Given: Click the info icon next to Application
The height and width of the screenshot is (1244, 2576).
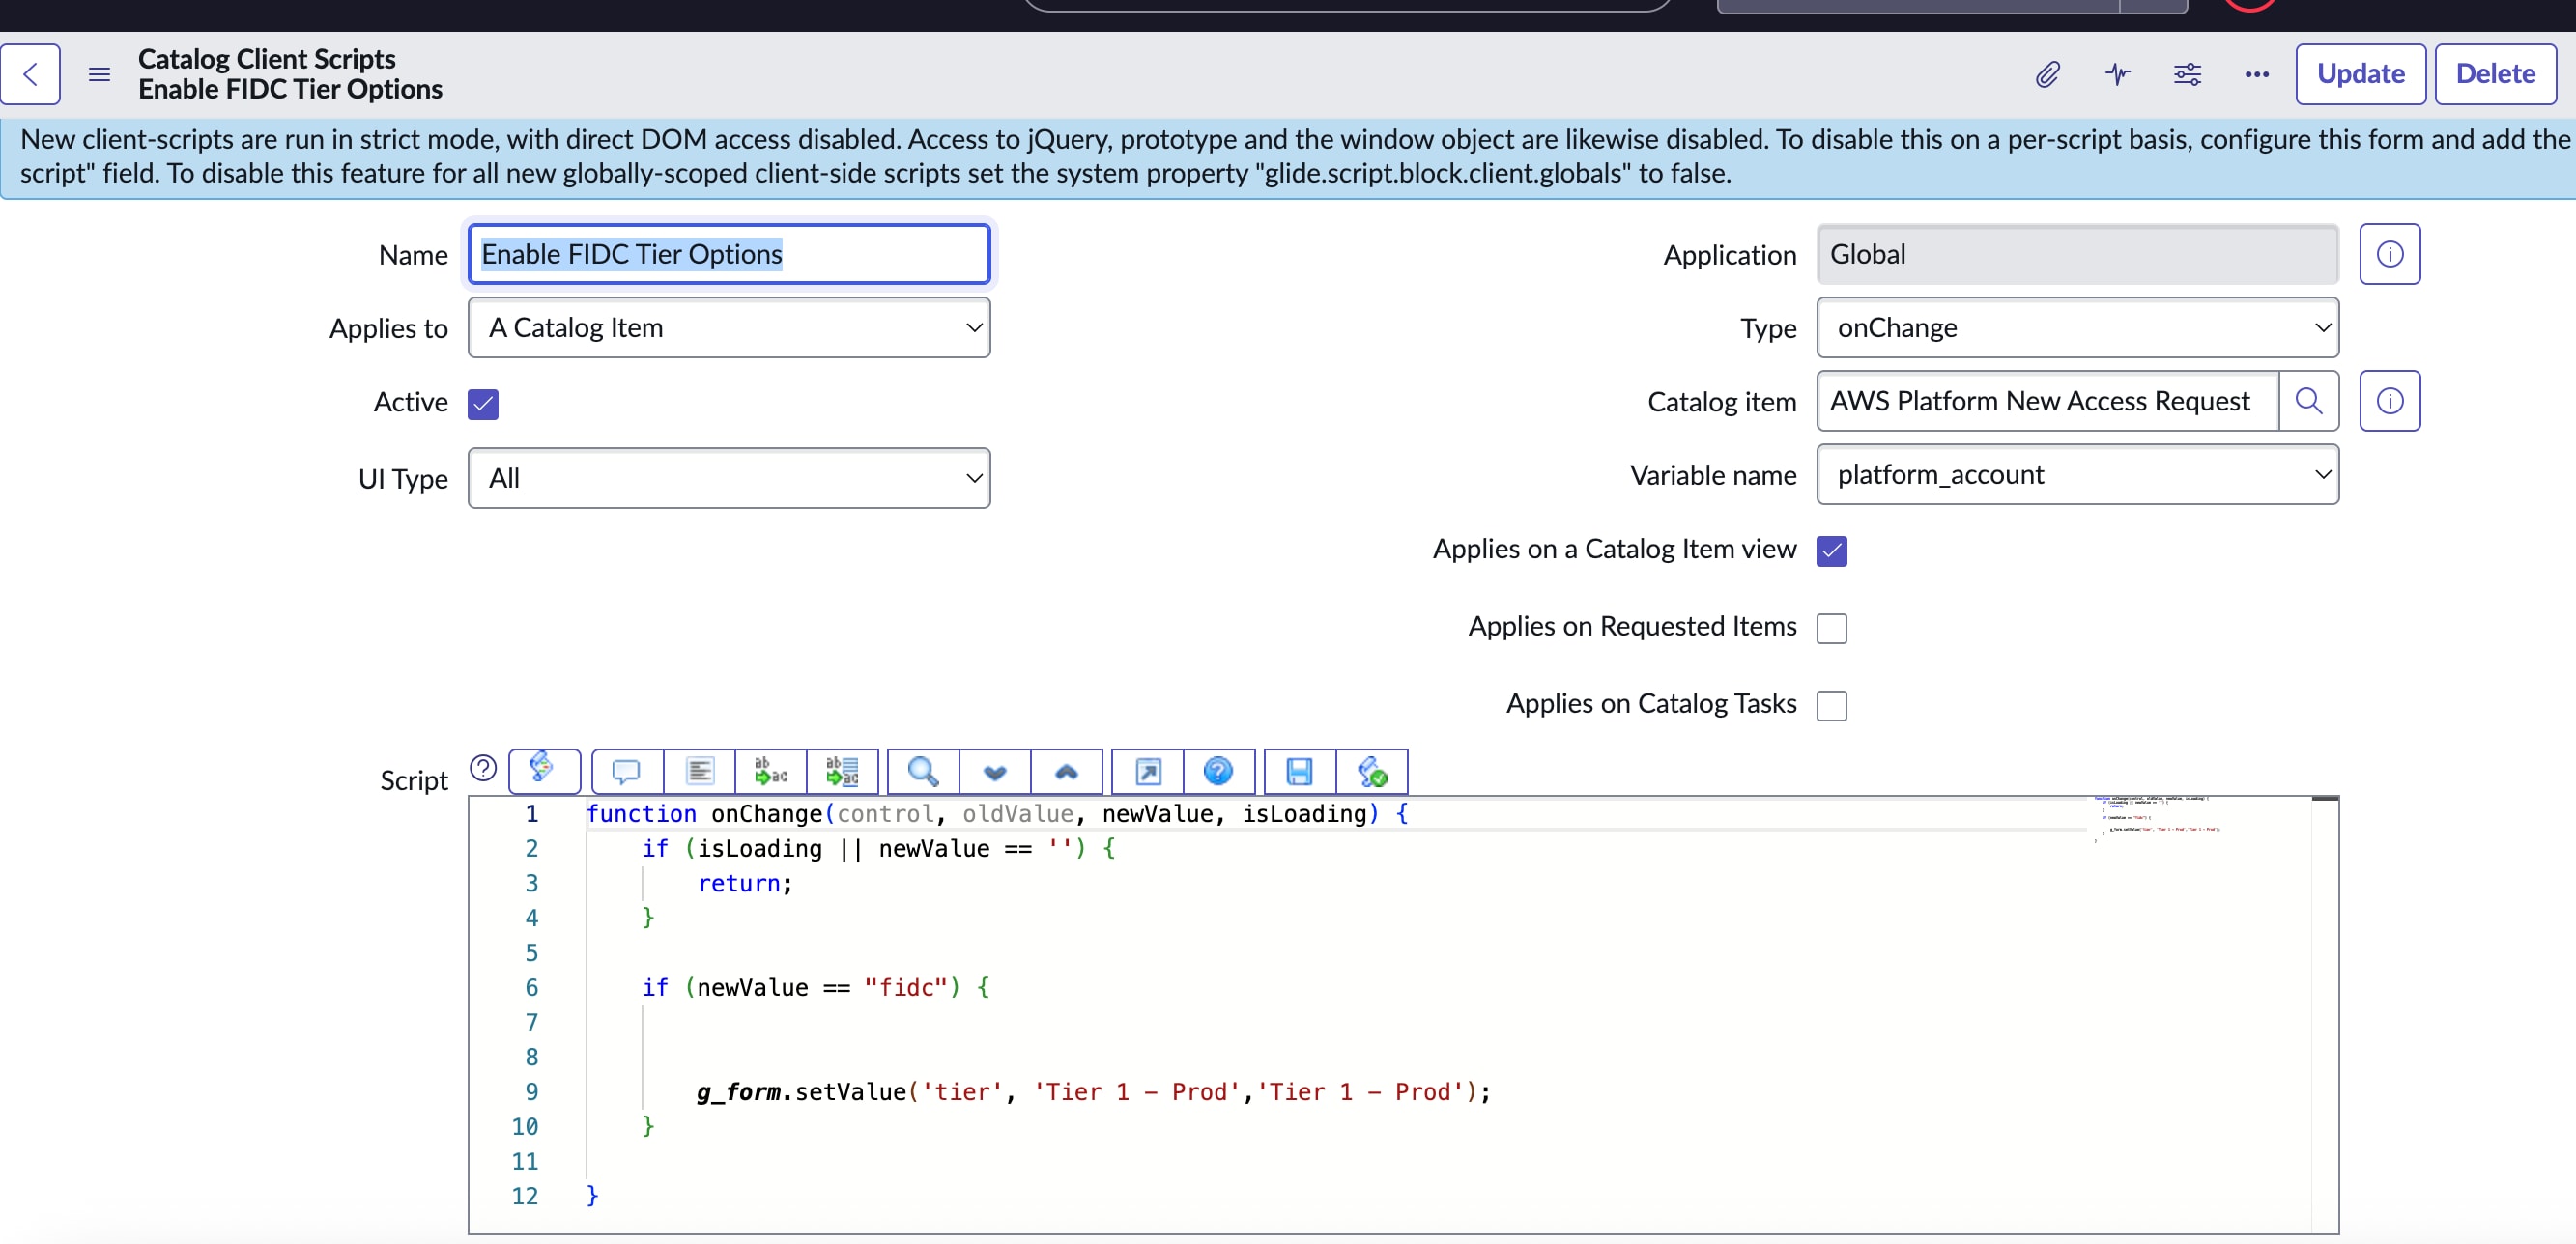Looking at the screenshot, I should (2389, 254).
